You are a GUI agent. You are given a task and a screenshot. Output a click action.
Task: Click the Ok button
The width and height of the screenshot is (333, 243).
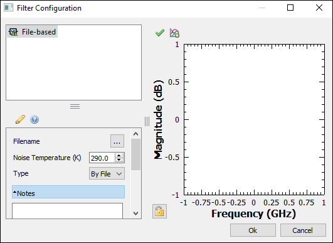coord(253,230)
